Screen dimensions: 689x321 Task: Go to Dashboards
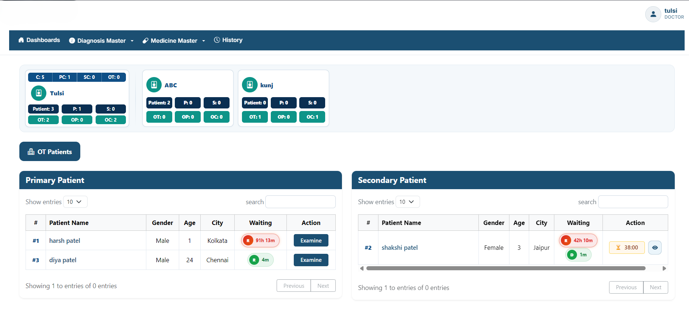pyautogui.click(x=39, y=40)
